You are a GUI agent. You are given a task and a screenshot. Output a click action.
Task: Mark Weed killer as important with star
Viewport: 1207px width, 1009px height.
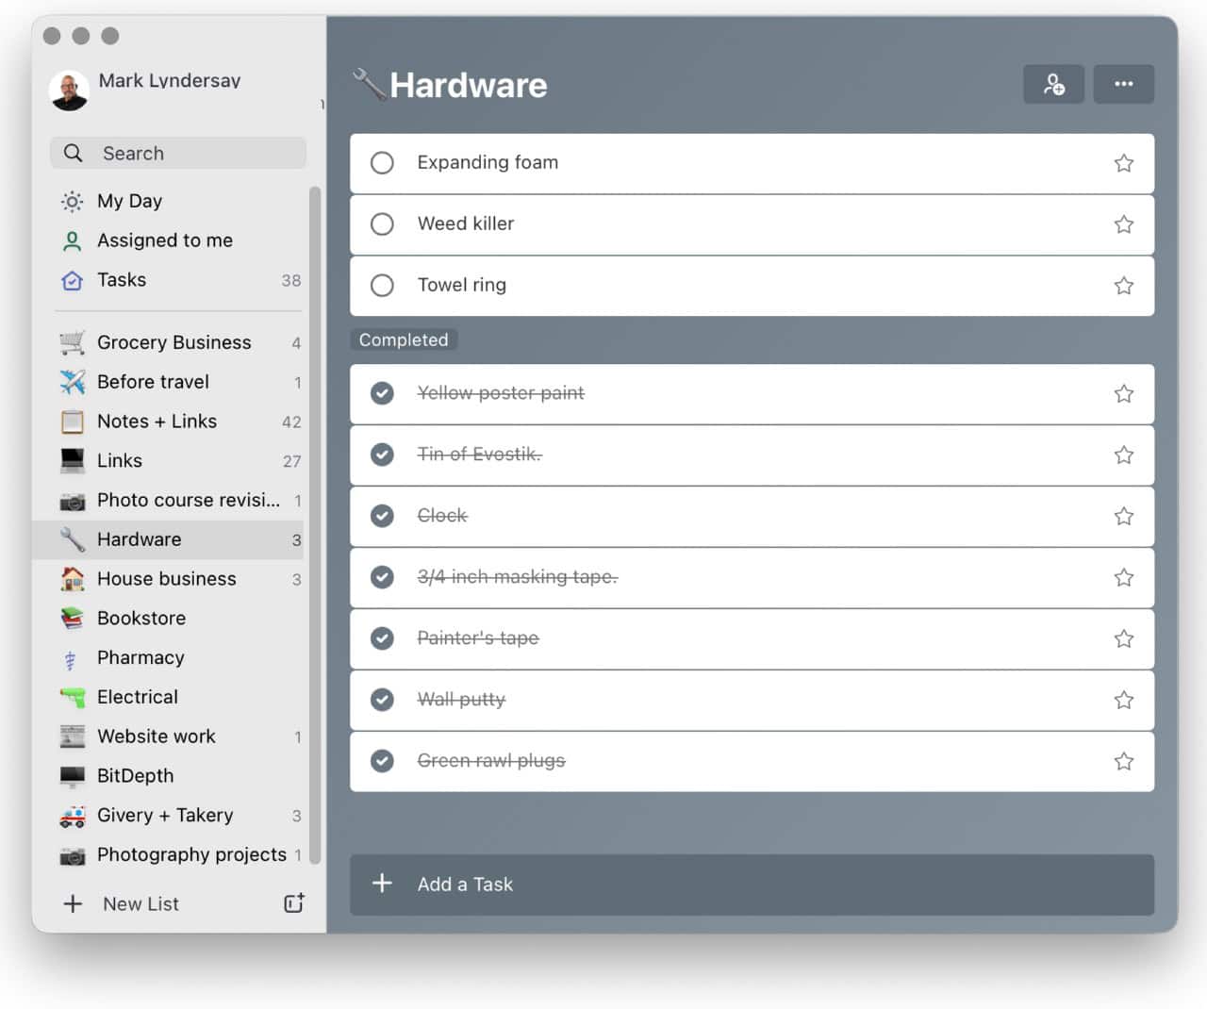tap(1123, 224)
